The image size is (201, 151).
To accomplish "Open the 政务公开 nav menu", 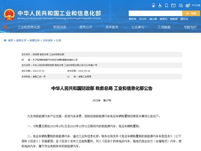I will point(86,27).
